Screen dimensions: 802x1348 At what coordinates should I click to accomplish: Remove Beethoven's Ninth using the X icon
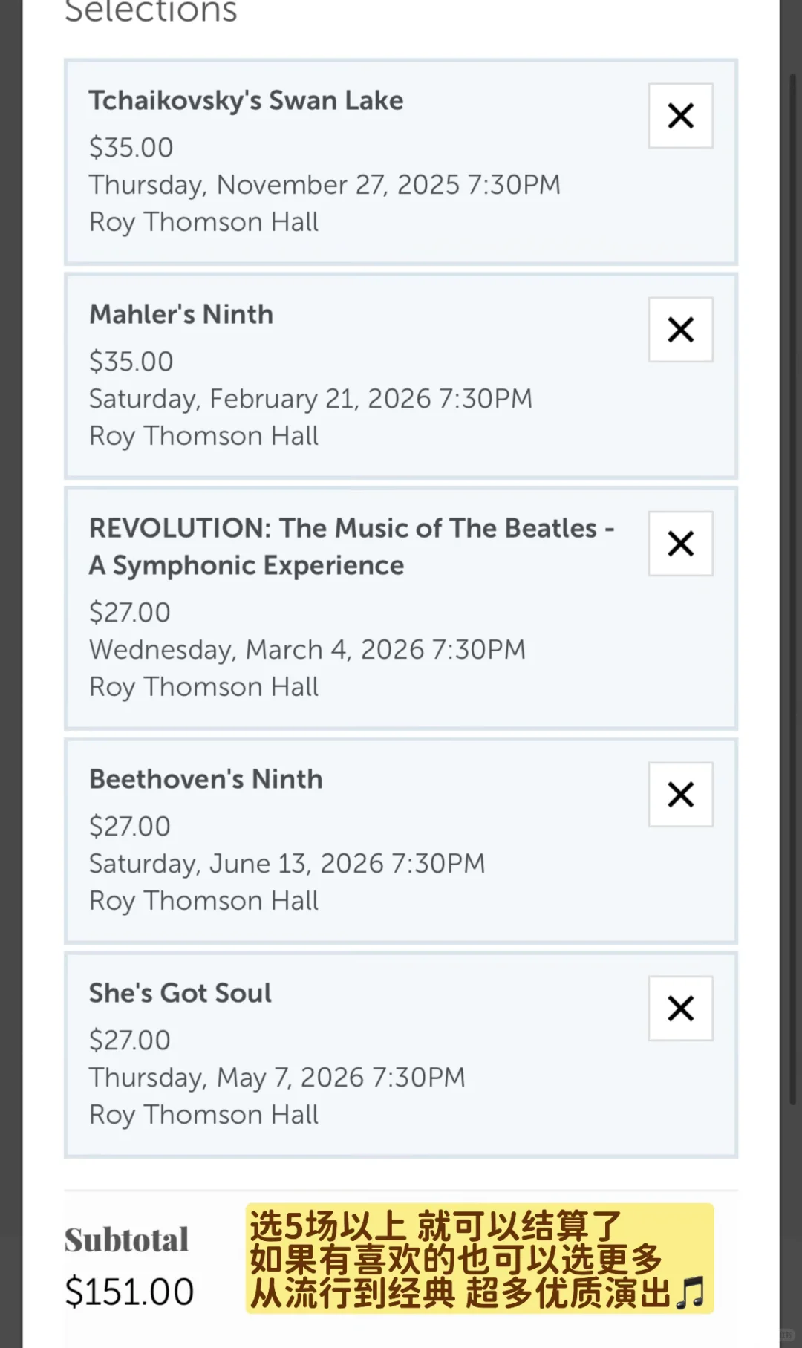click(x=680, y=795)
